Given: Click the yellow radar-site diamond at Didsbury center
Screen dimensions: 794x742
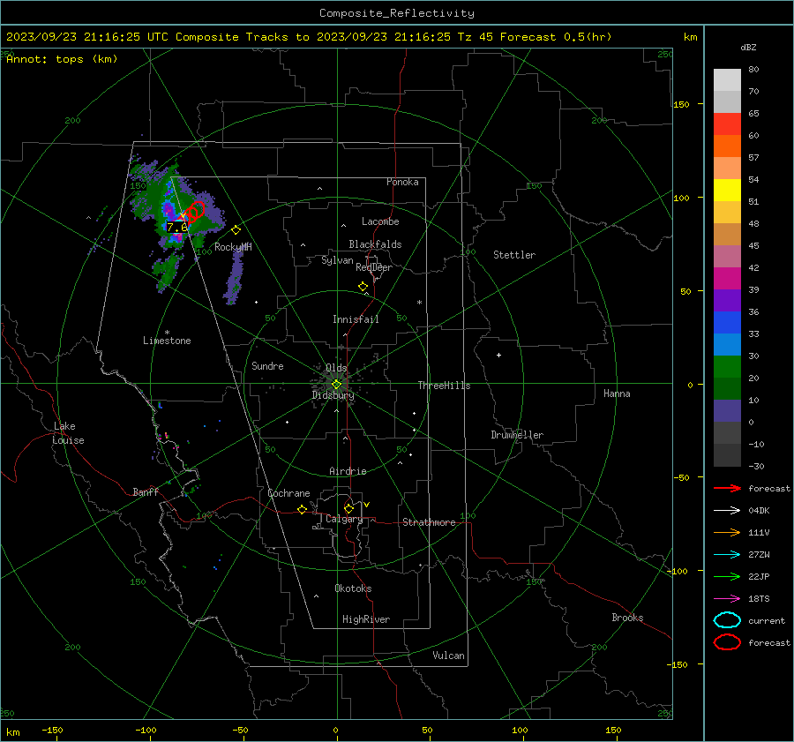Looking at the screenshot, I should click(x=337, y=385).
